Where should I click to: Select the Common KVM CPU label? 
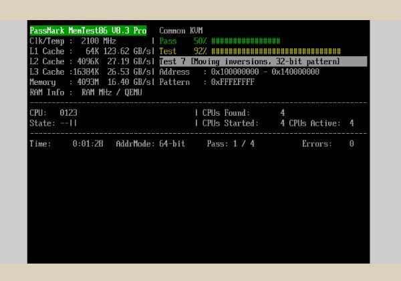coord(181,31)
